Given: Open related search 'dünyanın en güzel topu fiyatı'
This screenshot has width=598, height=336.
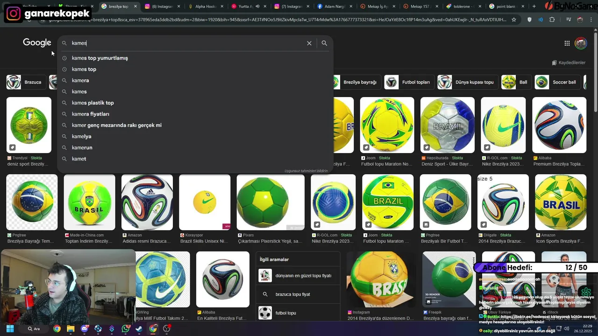Looking at the screenshot, I should pyautogui.click(x=298, y=276).
